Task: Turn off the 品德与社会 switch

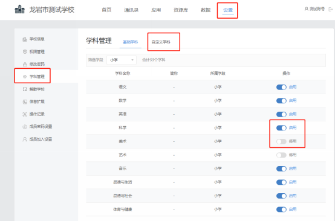Action: click(281, 196)
